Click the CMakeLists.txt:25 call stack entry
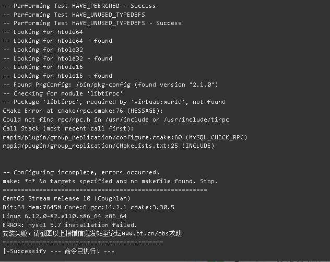 (x=109, y=146)
